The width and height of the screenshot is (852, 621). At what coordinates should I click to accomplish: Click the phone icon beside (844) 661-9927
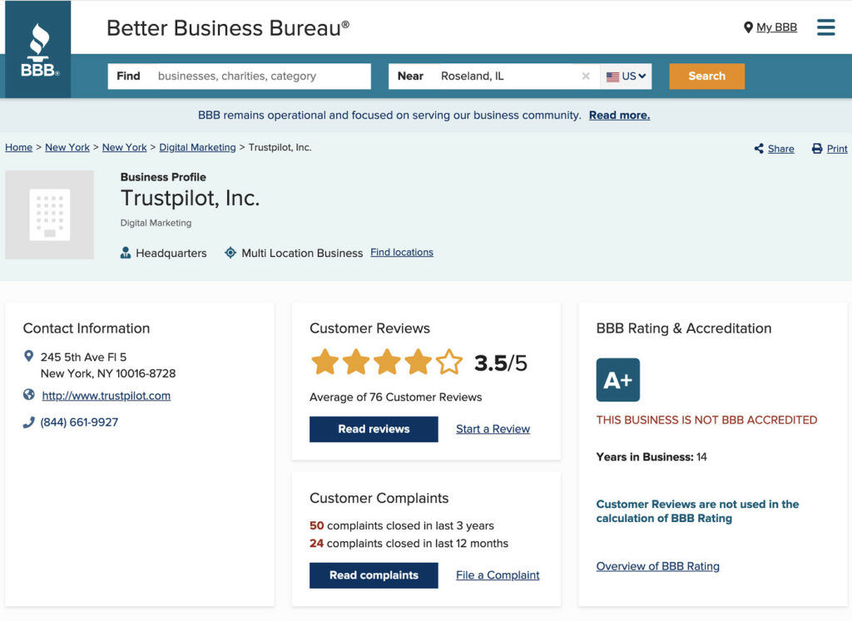pos(29,422)
